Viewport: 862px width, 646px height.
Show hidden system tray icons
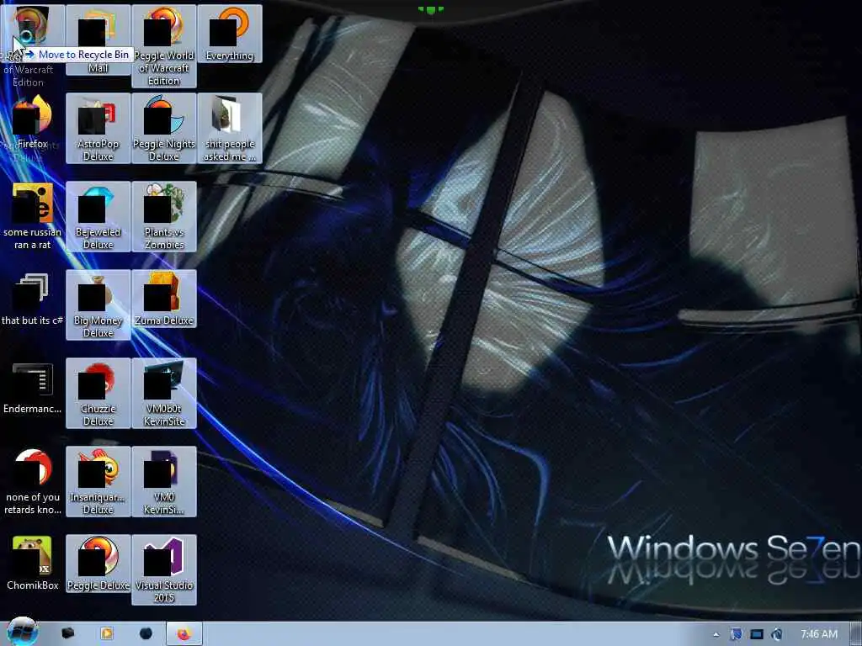click(716, 634)
